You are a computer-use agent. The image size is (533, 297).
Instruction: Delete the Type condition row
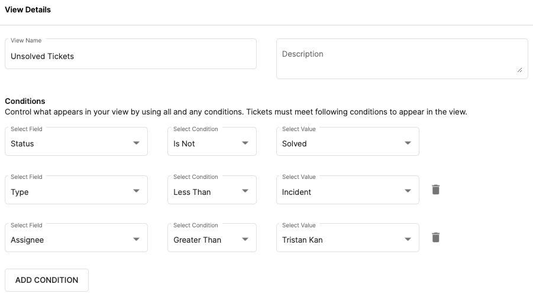pyautogui.click(x=435, y=190)
